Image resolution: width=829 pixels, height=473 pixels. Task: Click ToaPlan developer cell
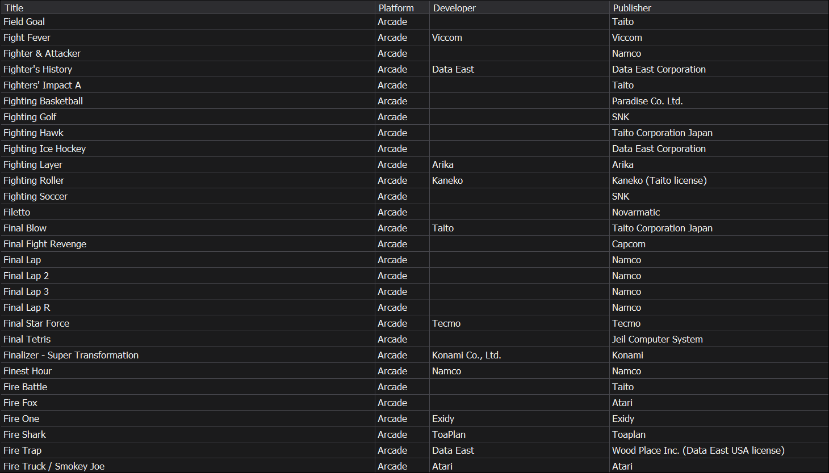coord(449,434)
